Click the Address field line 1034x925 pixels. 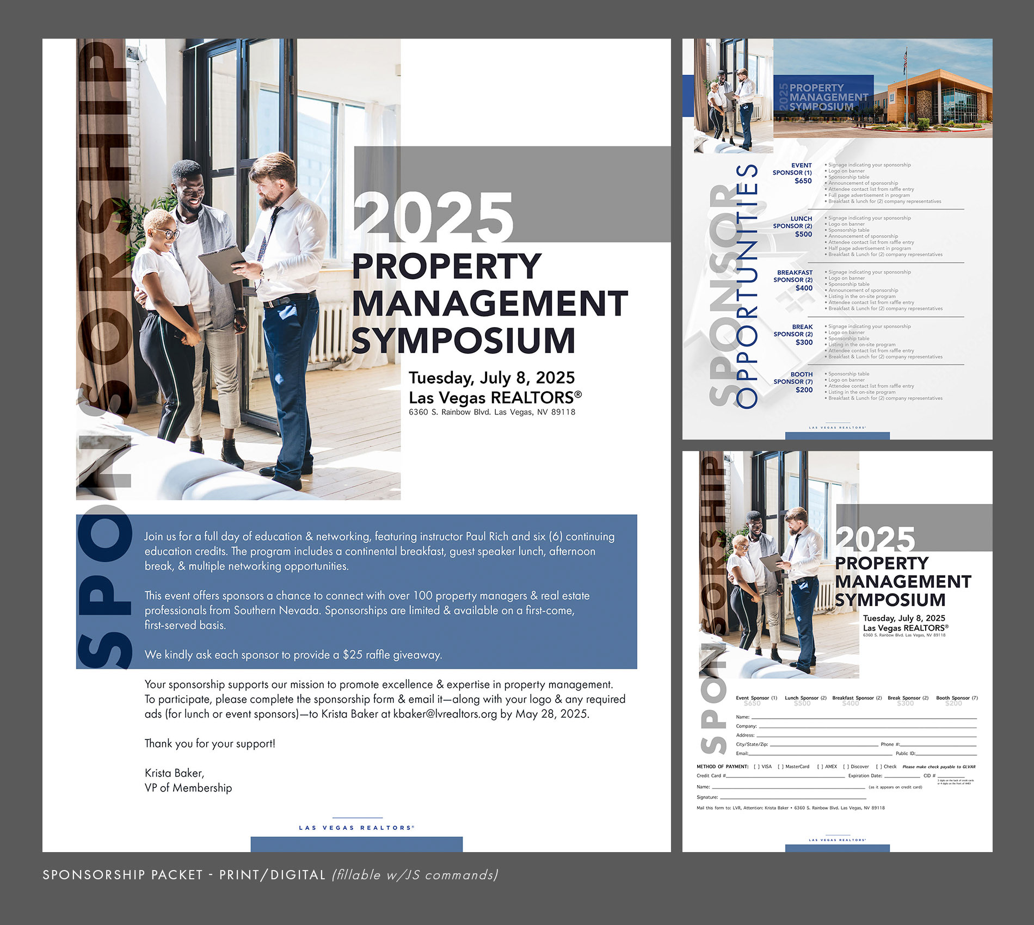[866, 735]
